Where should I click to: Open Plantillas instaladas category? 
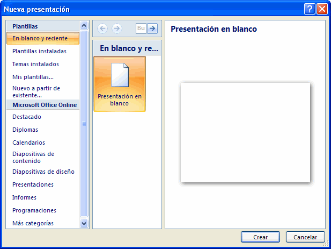39,51
